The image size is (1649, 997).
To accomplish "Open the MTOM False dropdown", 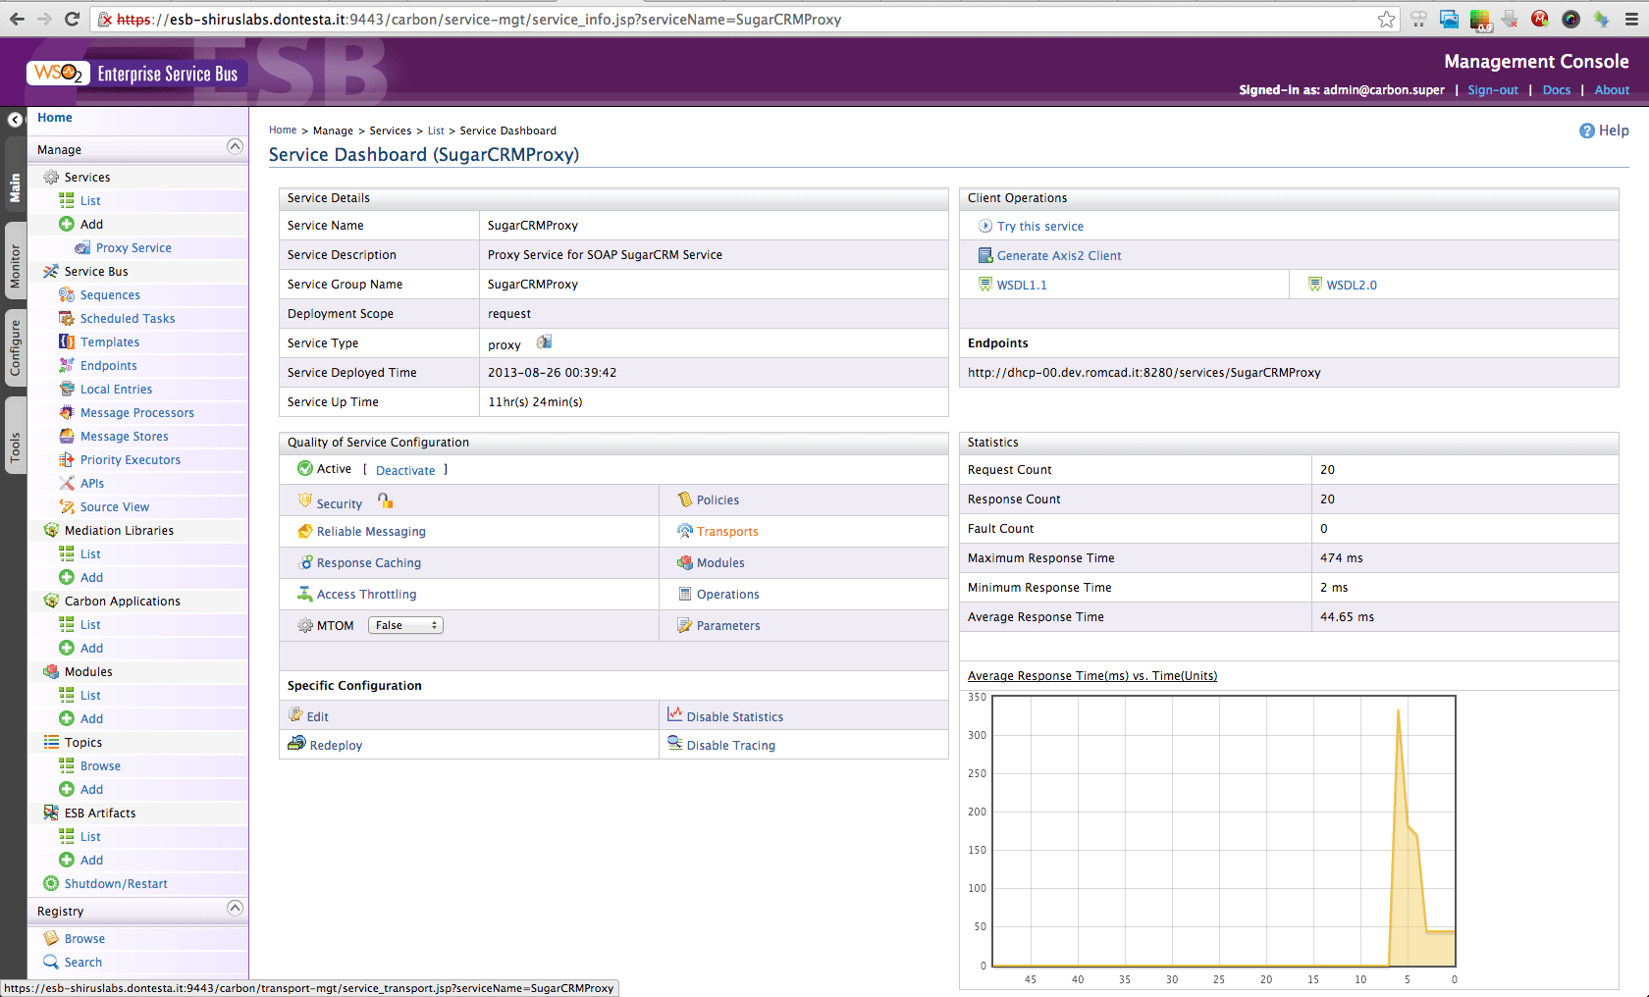I will coord(405,625).
